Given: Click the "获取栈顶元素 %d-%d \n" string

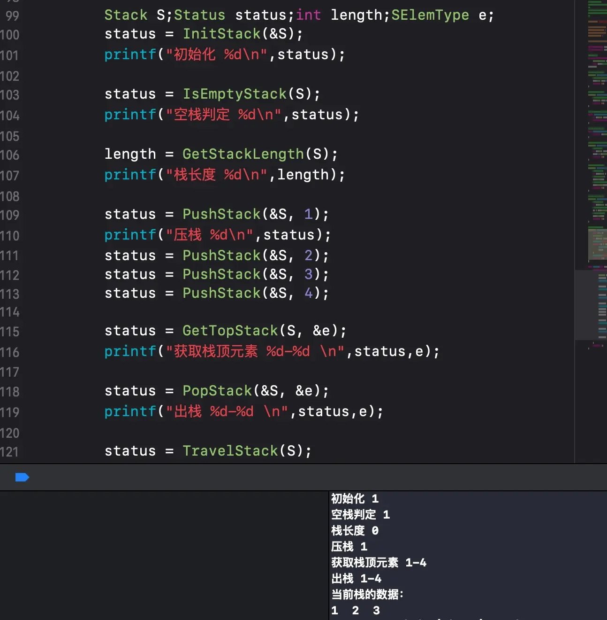Looking at the screenshot, I should pos(255,351).
